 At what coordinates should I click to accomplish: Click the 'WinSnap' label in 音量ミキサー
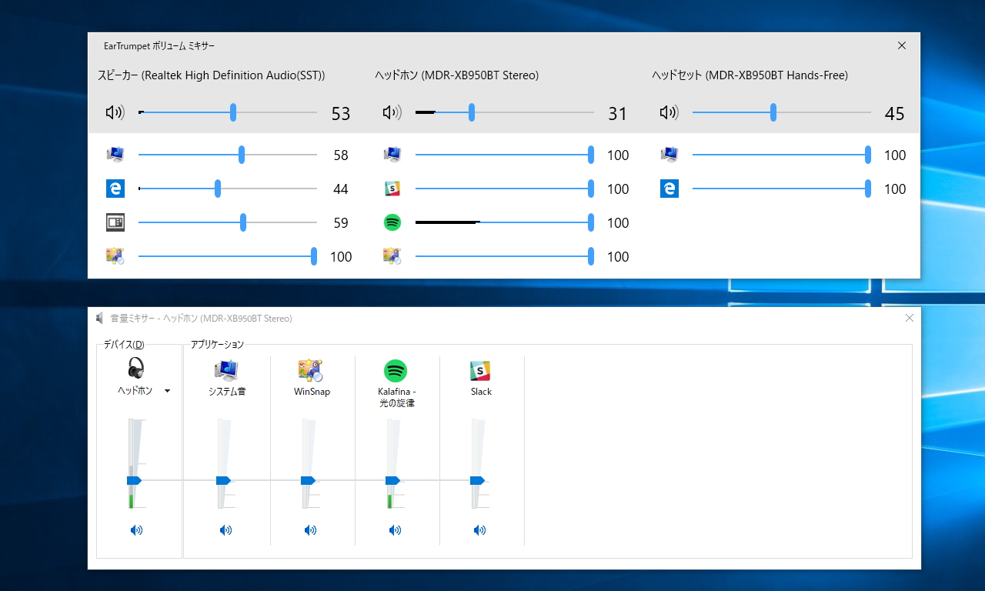point(312,392)
